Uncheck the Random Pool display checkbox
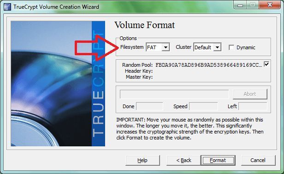Viewport: 284px width, 174px height. coord(266,64)
